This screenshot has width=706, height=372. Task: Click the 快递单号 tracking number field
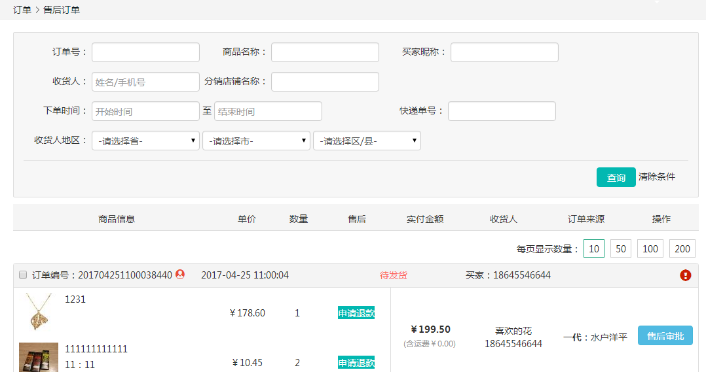pyautogui.click(x=502, y=111)
